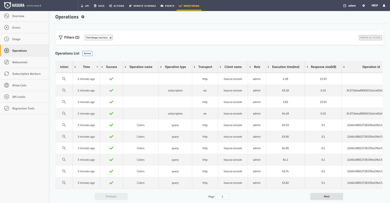Open the Websockets sidebar icon

pyautogui.click(x=7, y=62)
